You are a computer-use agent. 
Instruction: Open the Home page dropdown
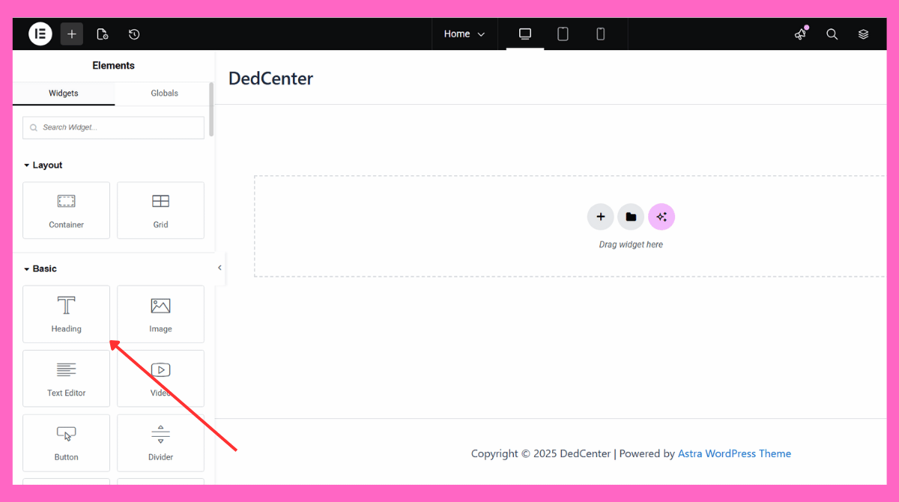[x=464, y=34]
